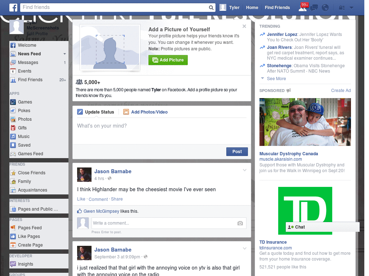Dismiss the Add a Picture card
This screenshot has height=276, width=369.
coord(244,26)
